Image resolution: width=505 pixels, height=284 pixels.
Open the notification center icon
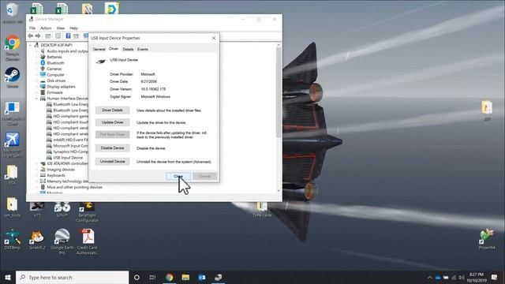pyautogui.click(x=495, y=277)
